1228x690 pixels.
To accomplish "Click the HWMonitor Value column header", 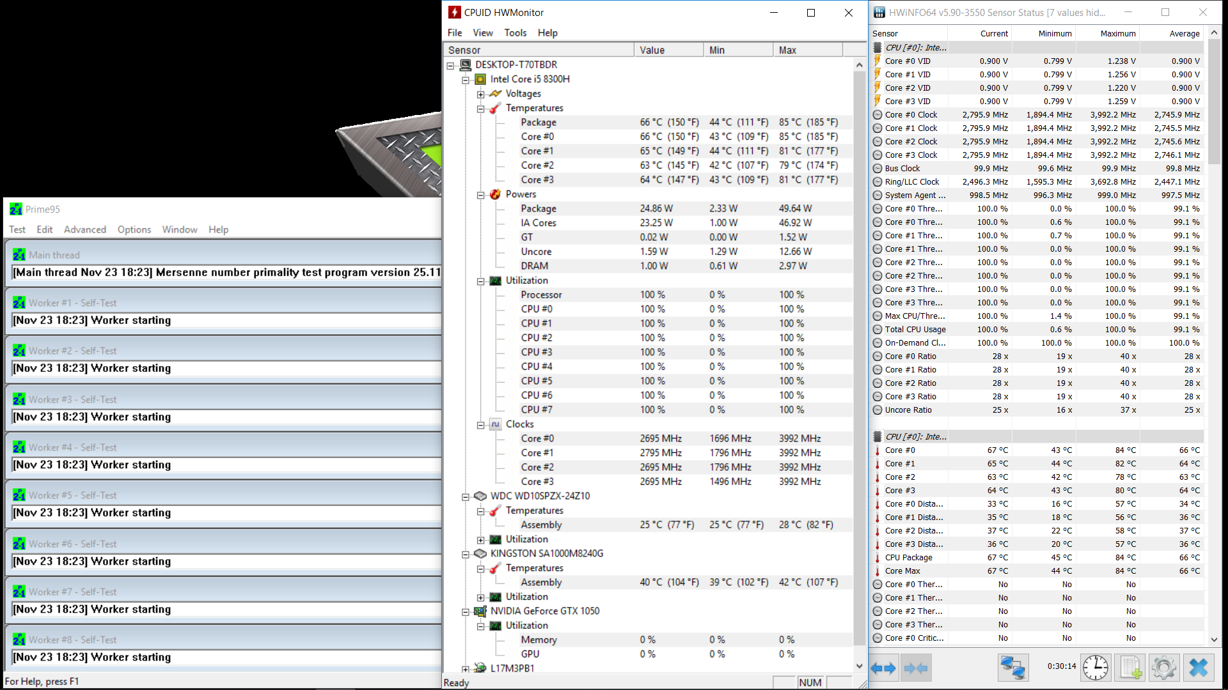I will (669, 50).
